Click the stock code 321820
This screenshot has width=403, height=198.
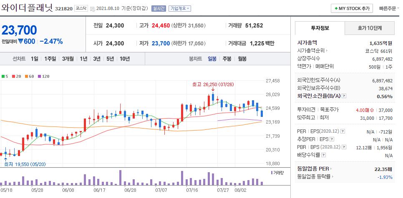coord(64,9)
